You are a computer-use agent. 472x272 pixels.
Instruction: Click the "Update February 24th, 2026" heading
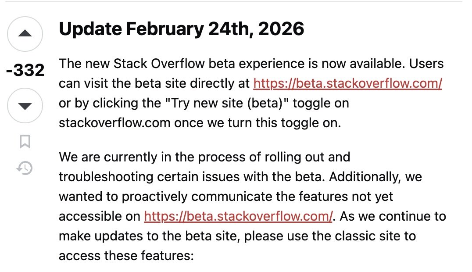pos(181,29)
